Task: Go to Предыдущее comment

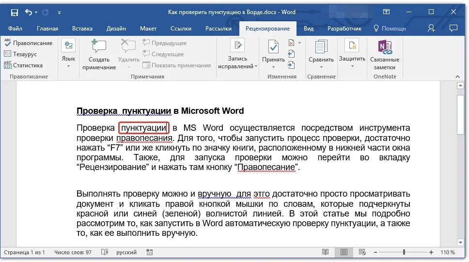Action: pos(165,43)
